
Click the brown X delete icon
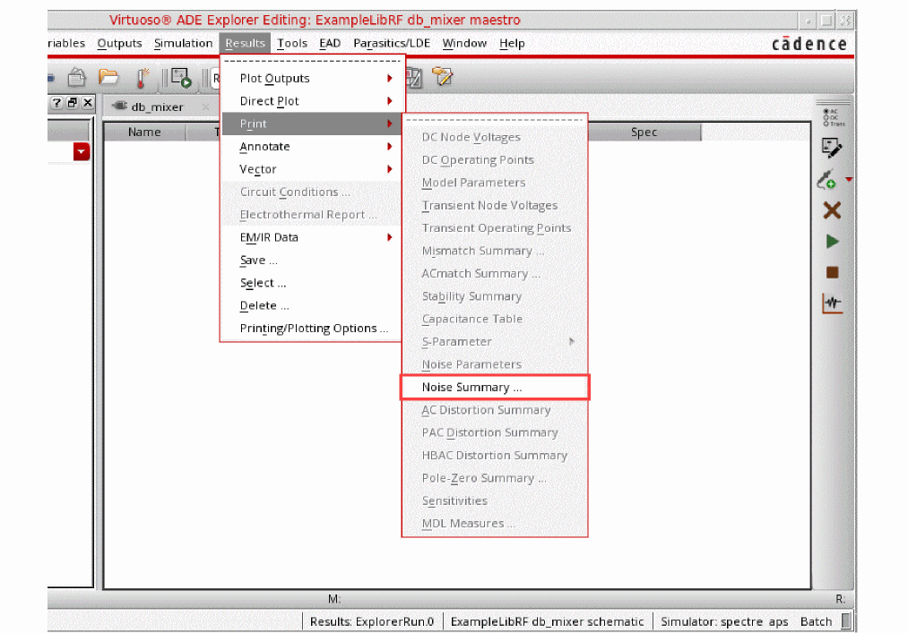coord(832,210)
